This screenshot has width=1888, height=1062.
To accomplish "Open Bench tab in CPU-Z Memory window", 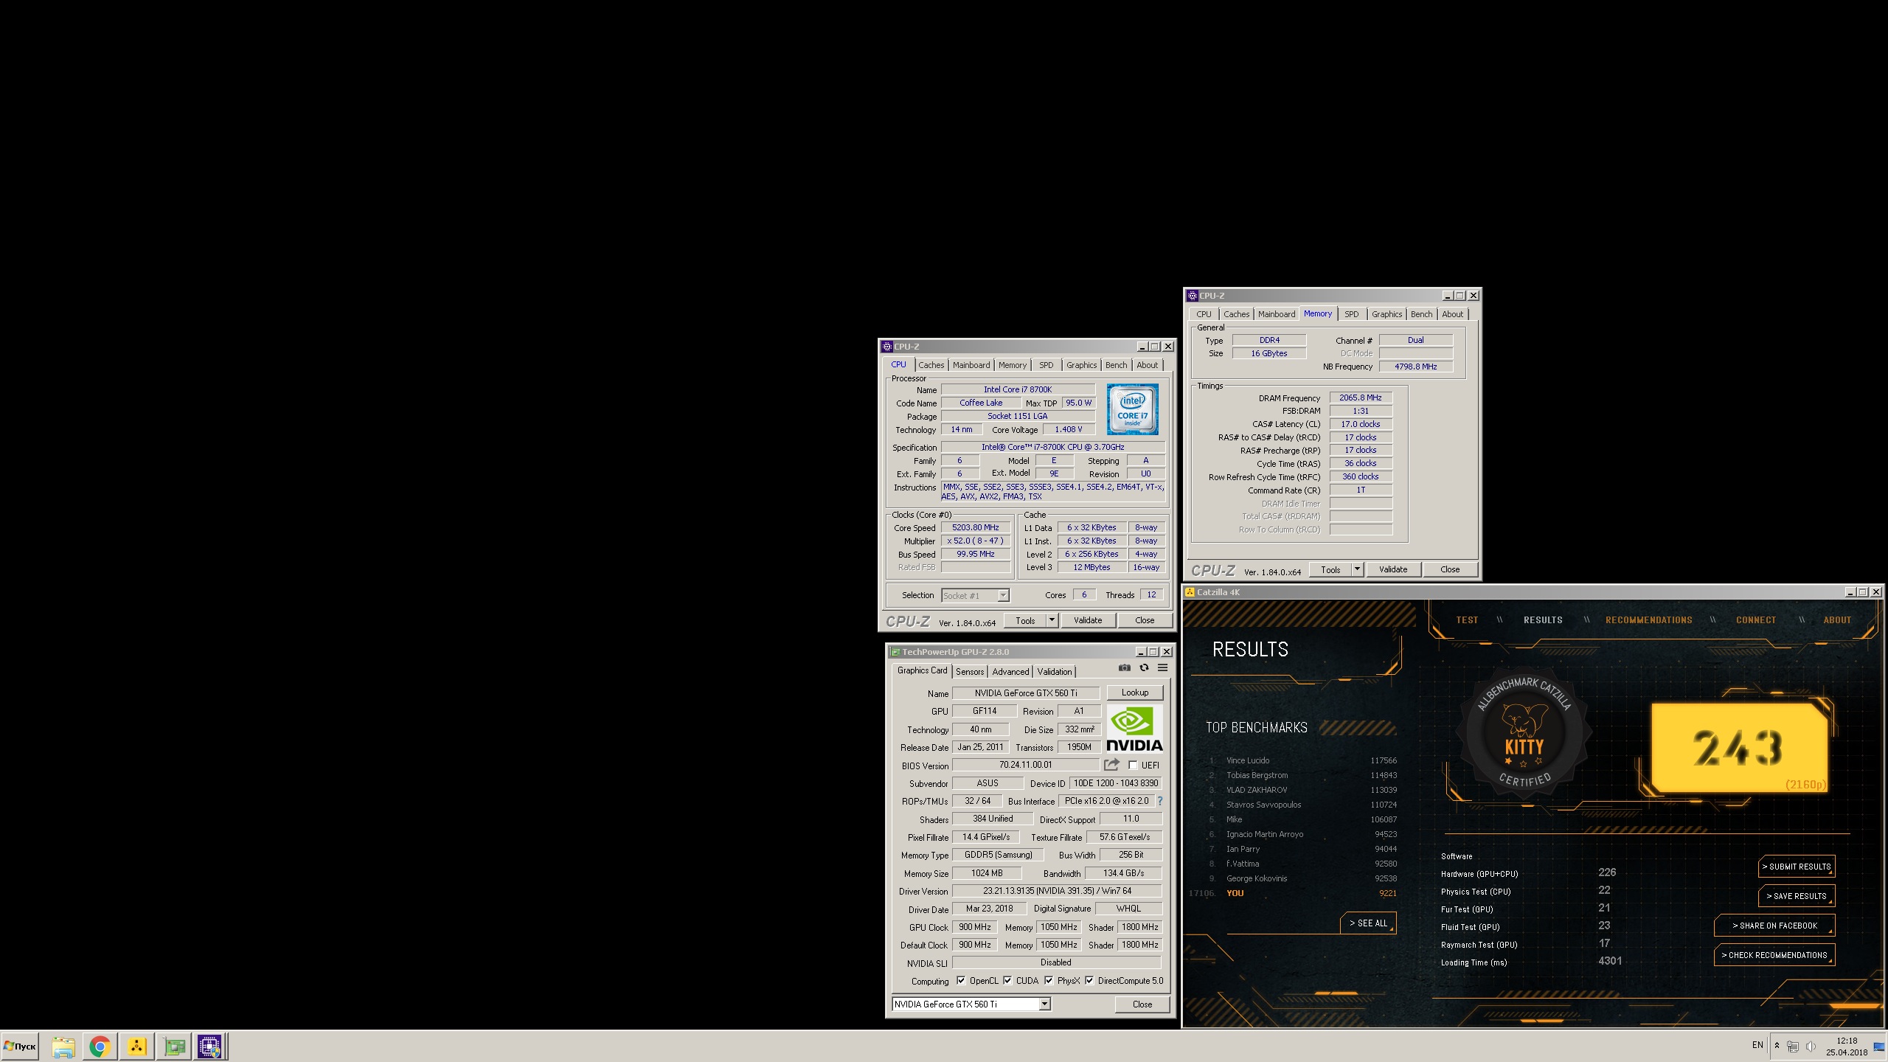I will pos(1421,314).
